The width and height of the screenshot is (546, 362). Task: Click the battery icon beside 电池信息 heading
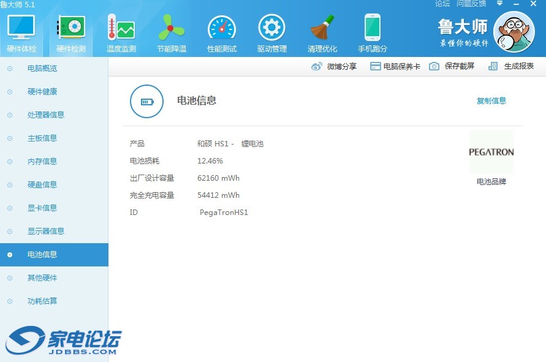click(146, 101)
